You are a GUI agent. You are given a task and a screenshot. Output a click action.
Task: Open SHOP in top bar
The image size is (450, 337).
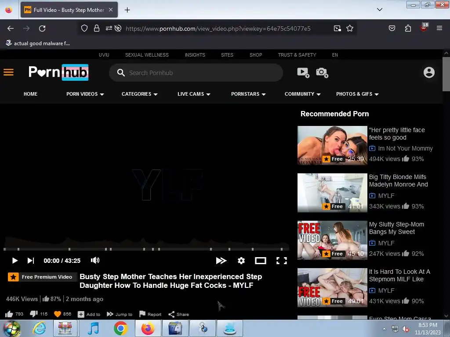(256, 55)
